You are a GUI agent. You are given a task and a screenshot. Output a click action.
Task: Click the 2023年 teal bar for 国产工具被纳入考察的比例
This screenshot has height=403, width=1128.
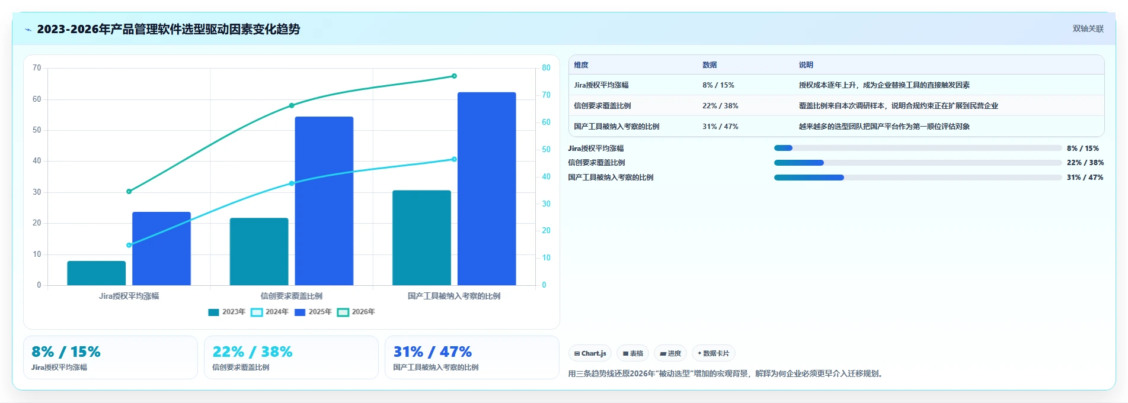coord(421,238)
